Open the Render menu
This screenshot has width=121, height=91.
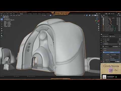[8, 14]
